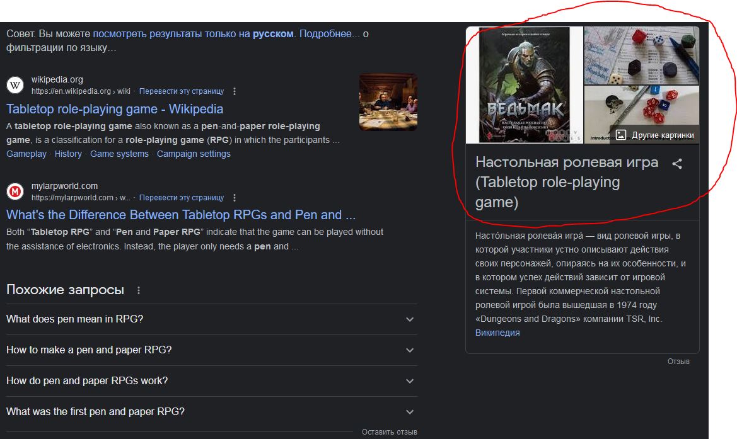The image size is (737, 439).
Task: Expand 'What was the first pen and paper RPG?'
Action: pos(211,412)
